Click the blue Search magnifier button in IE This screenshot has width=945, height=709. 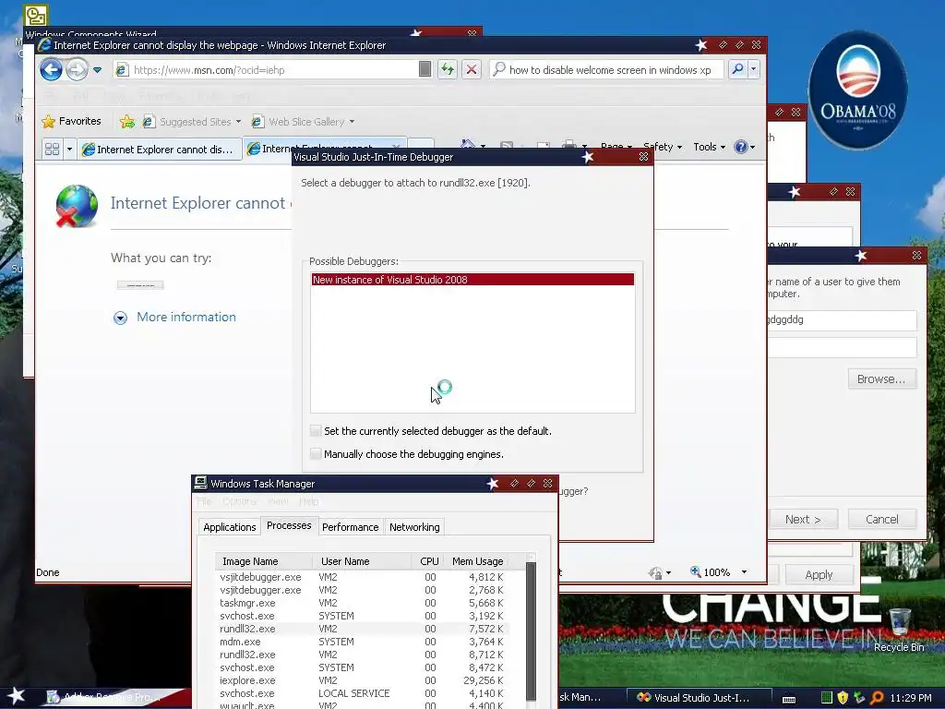(x=737, y=69)
